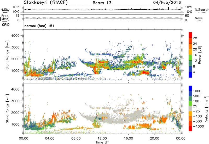Viewport: 209px width, 144px height.
Task: Click the '3000' tick of the velocity panel
Action: [15, 101]
